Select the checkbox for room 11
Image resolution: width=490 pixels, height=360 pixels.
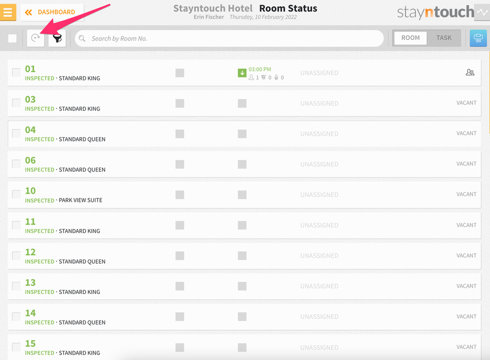[x=17, y=225]
